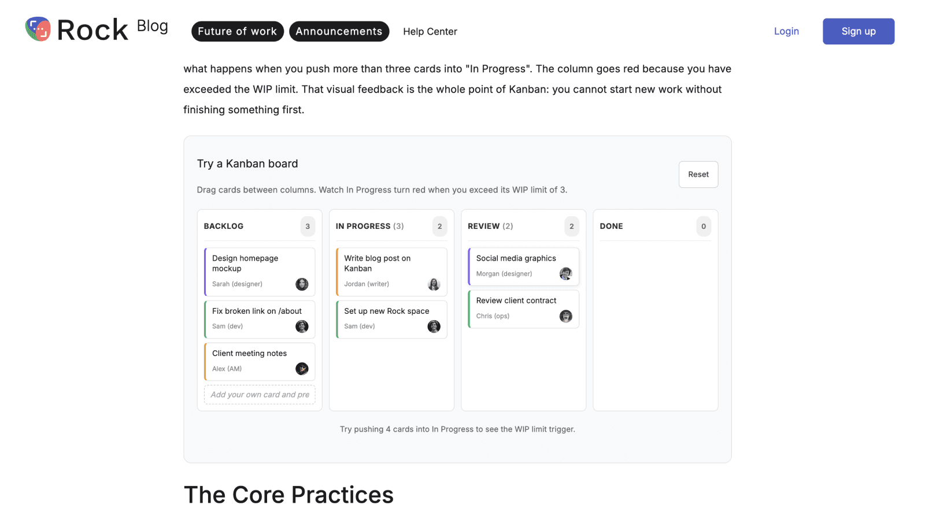The height and width of the screenshot is (520, 925).
Task: Select the In Progress card count badge
Action: click(439, 226)
